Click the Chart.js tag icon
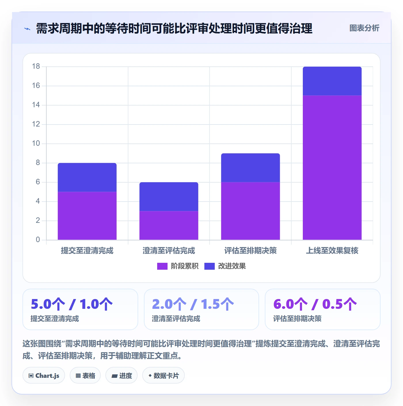This screenshot has height=406, width=403. click(31, 376)
